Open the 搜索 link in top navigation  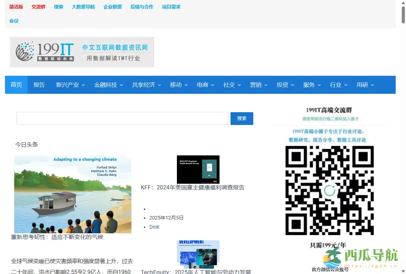[x=58, y=6]
